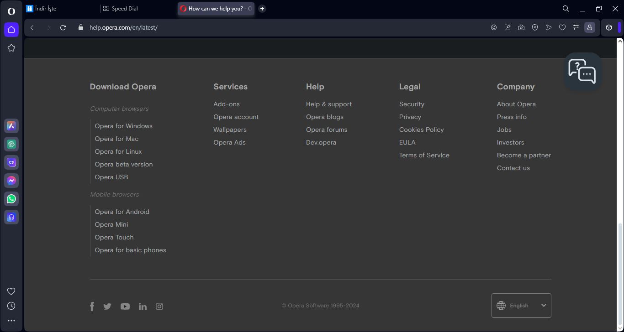Visit Opera's LinkedIn page
624x332 pixels.
(x=143, y=306)
